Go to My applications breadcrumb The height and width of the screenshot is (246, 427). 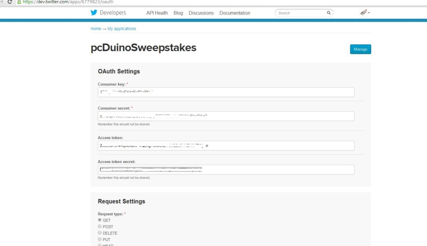click(121, 29)
